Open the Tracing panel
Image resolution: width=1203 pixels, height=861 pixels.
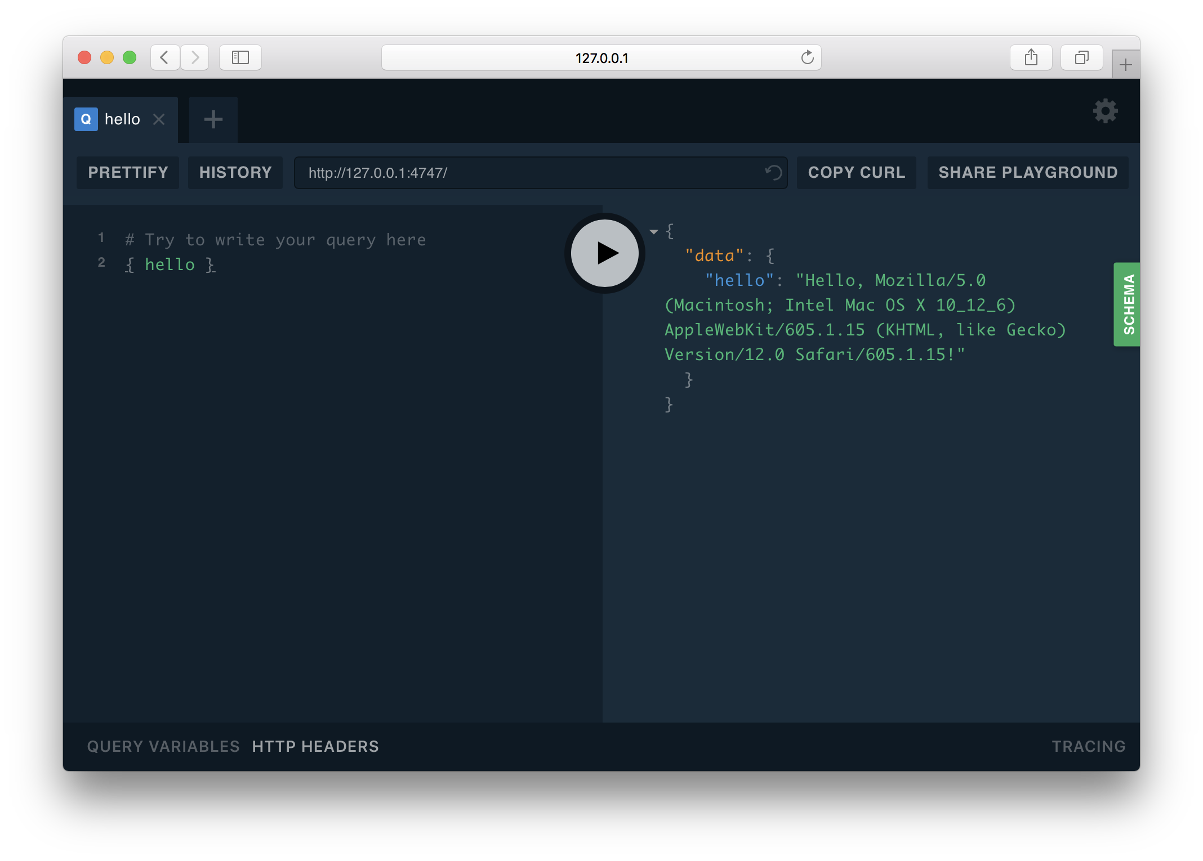click(x=1089, y=746)
